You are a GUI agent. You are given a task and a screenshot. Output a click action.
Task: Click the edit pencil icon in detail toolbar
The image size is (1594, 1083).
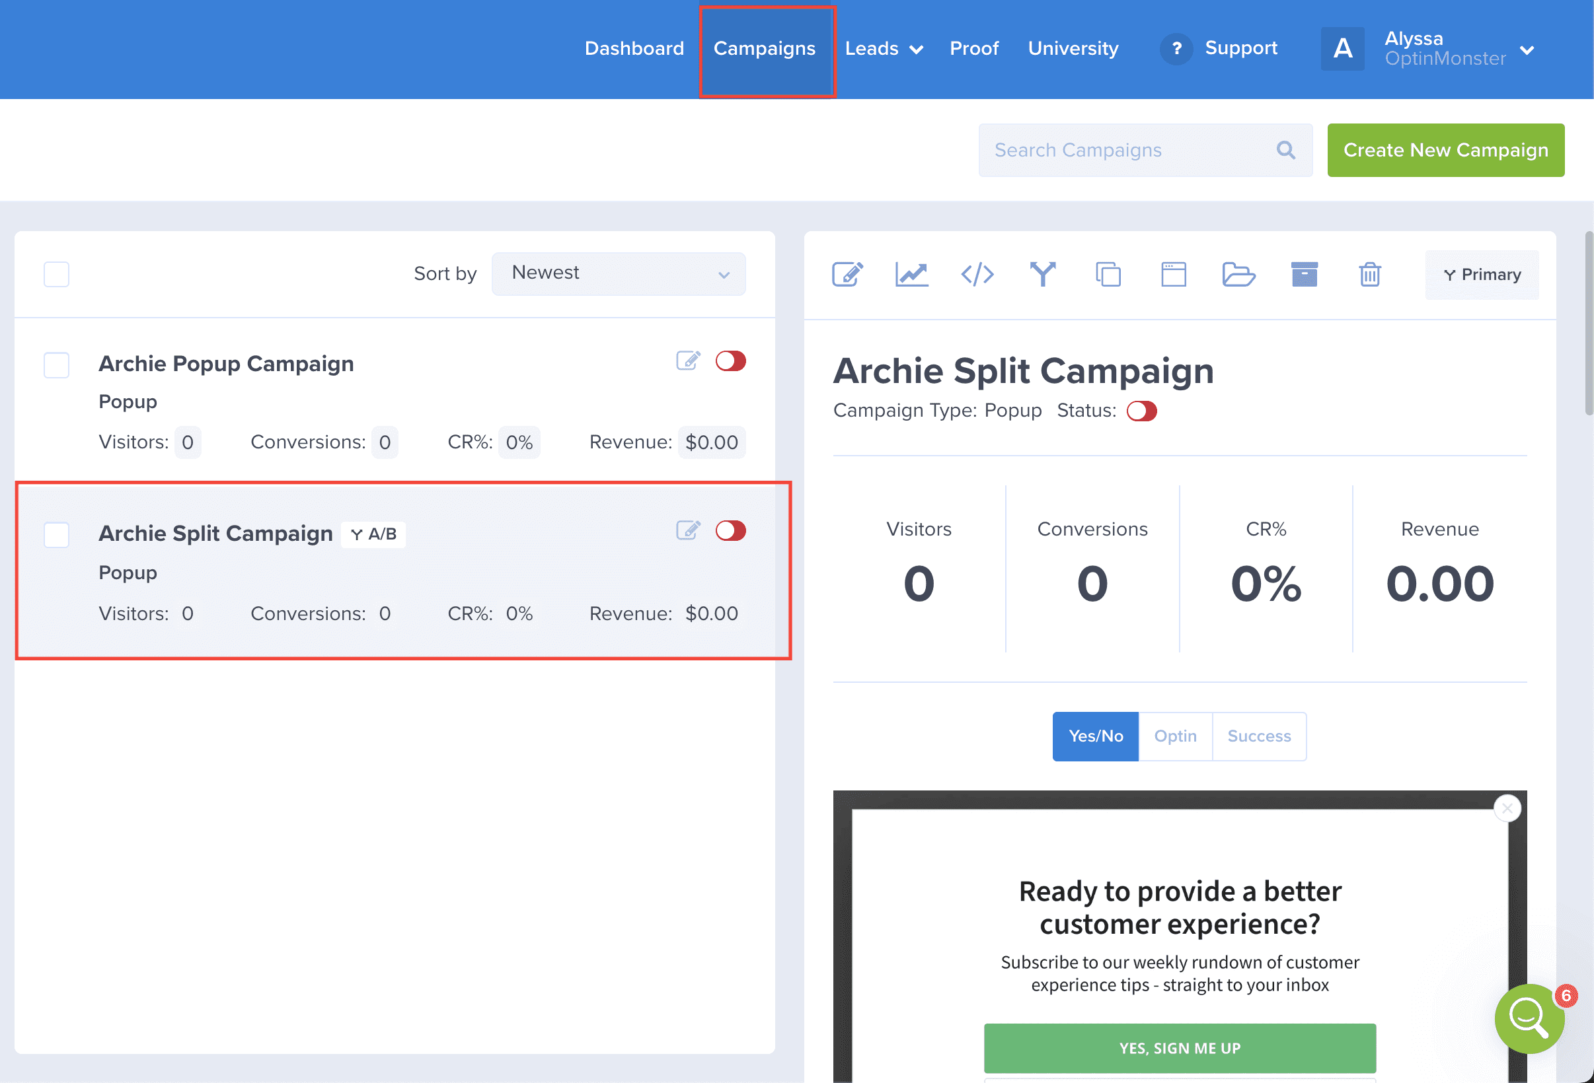(847, 274)
